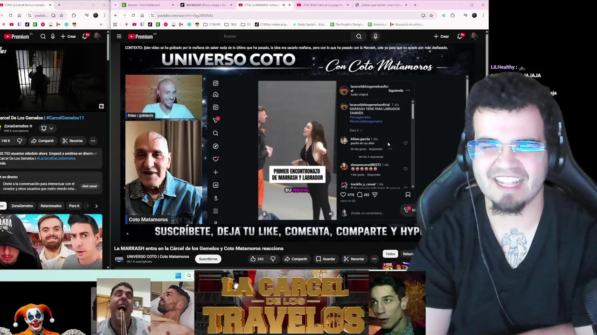Image resolution: width=597 pixels, height=335 pixels.
Task: Select the Relacionados chip in left window
Action: pyautogui.click(x=51, y=206)
